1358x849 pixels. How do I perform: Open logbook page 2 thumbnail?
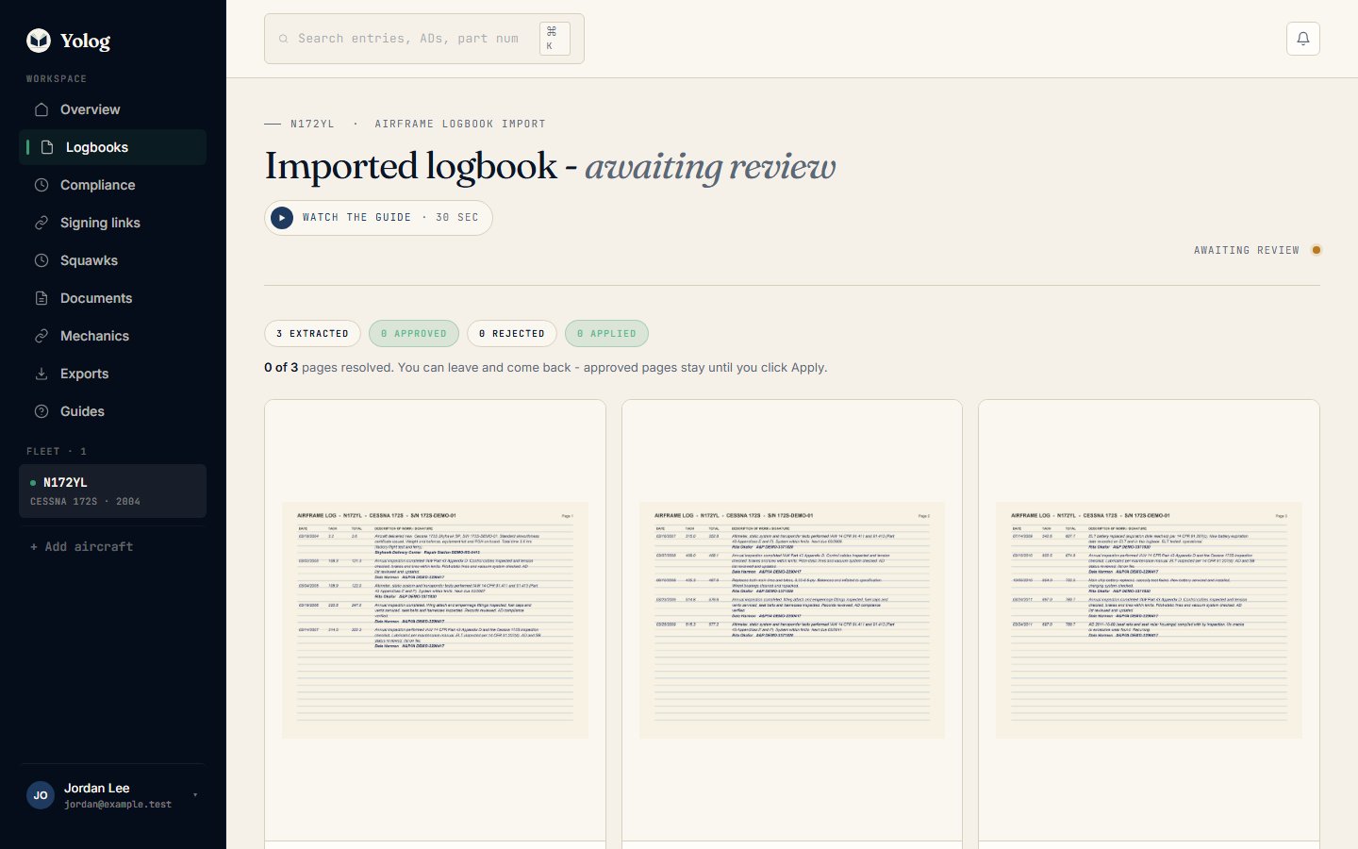coord(792,620)
